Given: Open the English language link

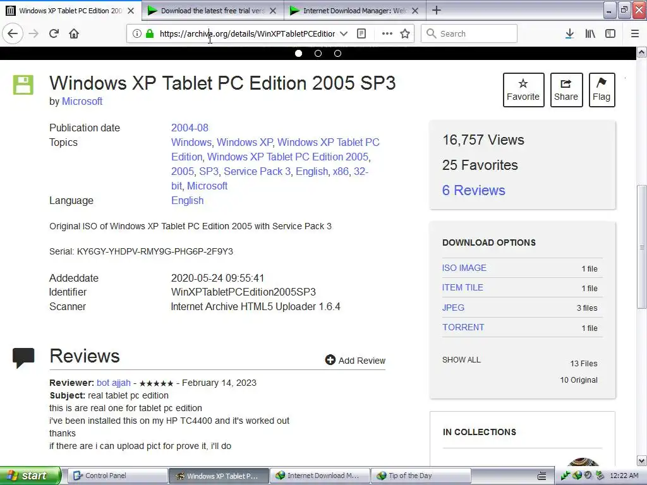Looking at the screenshot, I should click(187, 200).
